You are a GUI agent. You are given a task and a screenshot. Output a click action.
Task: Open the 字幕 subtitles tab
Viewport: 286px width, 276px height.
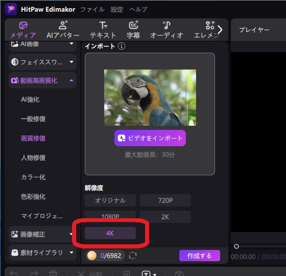coord(133,30)
